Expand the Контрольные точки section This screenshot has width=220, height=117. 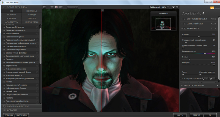pos(183,79)
